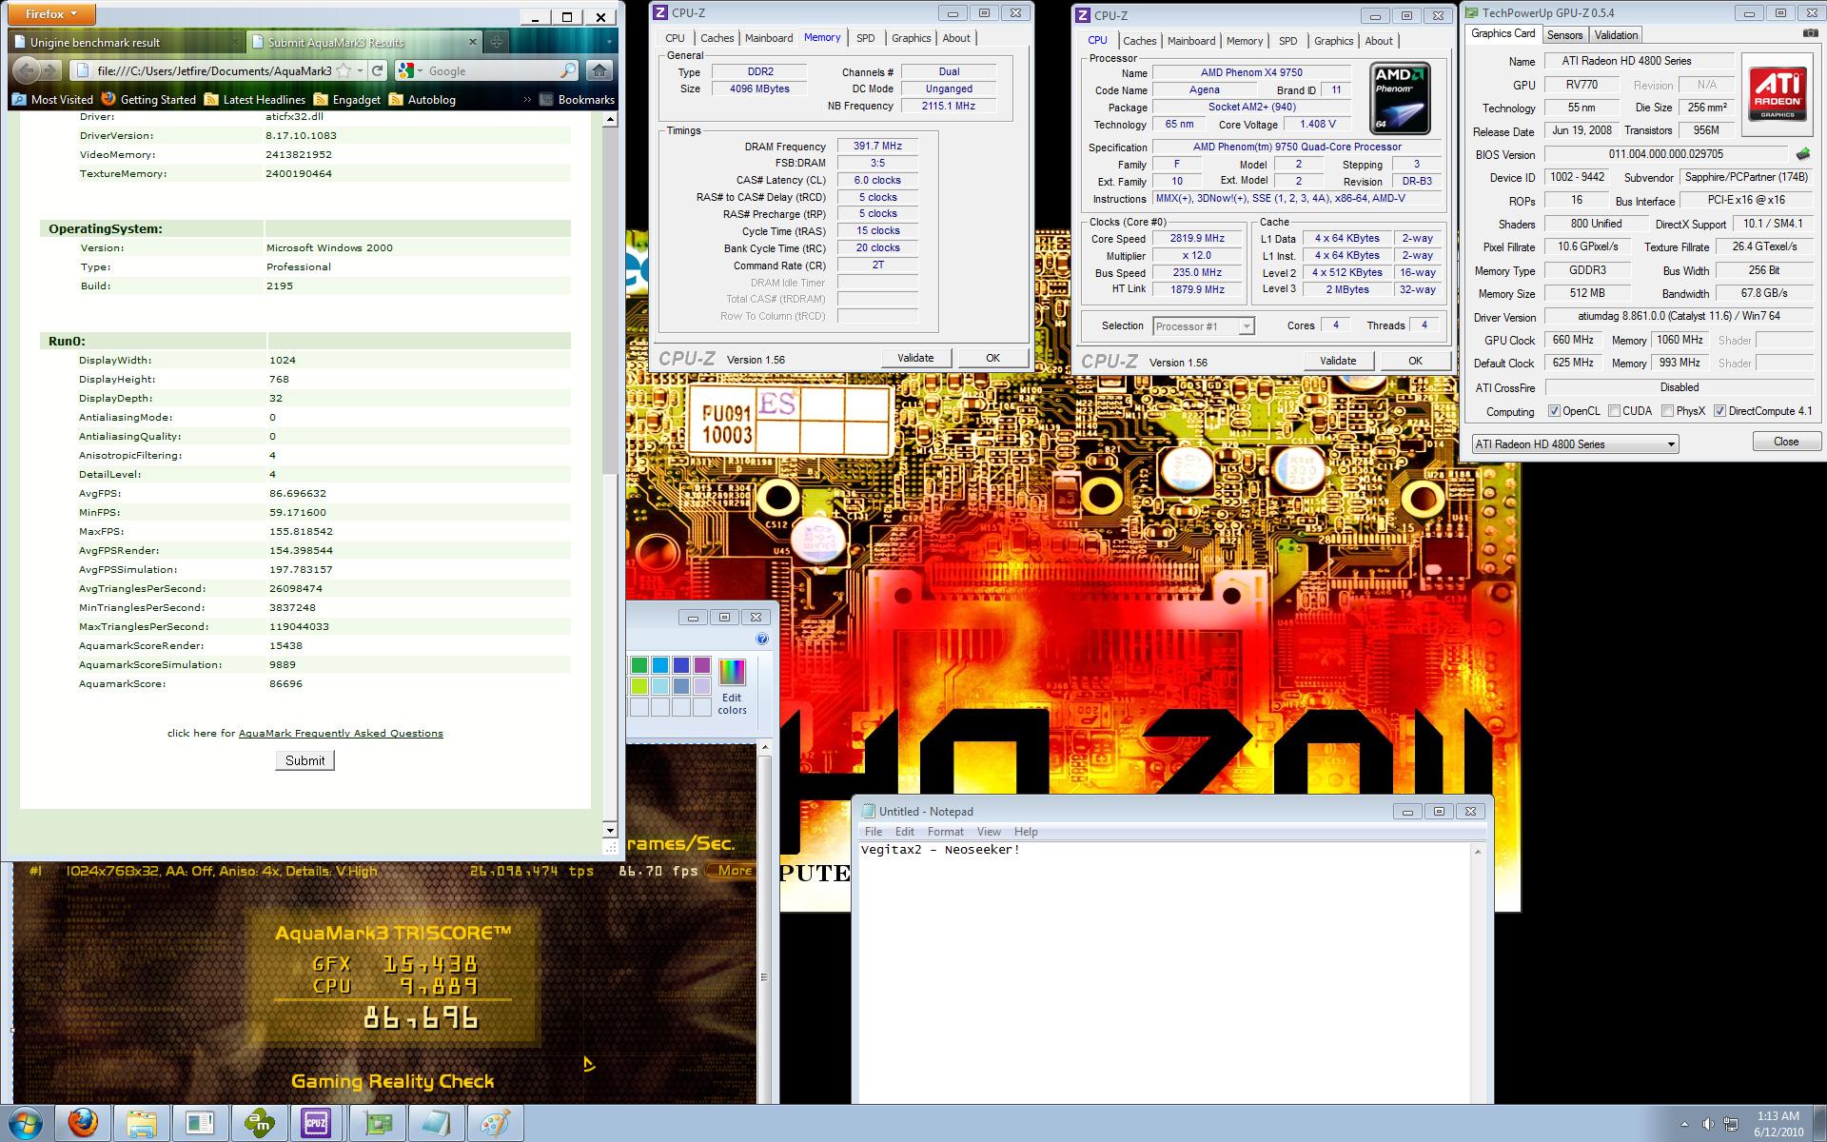
Task: Open Paint help question mark
Action: [761, 639]
